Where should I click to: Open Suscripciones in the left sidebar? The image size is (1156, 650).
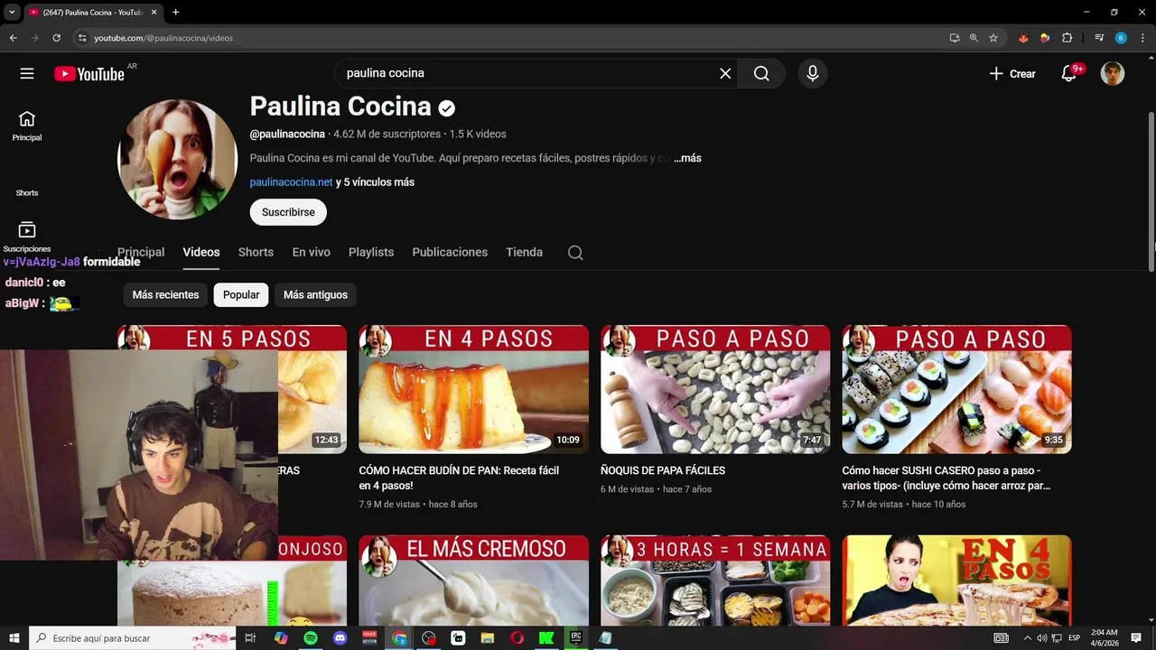pyautogui.click(x=27, y=237)
